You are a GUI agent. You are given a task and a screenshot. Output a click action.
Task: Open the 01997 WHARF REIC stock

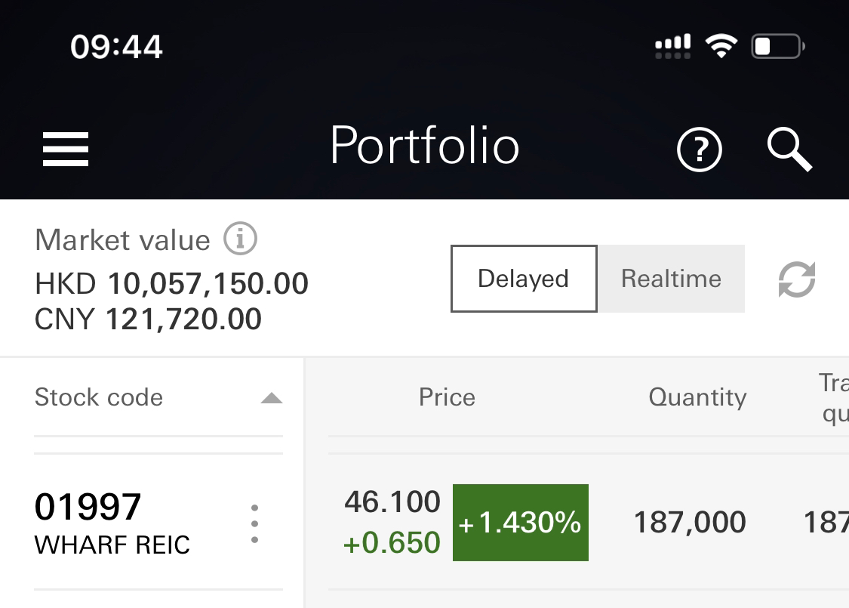pos(112,523)
